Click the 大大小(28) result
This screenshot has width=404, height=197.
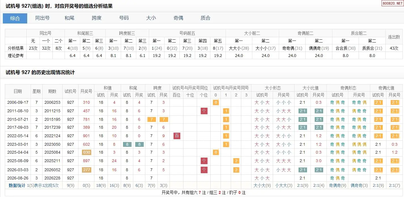click(239, 48)
